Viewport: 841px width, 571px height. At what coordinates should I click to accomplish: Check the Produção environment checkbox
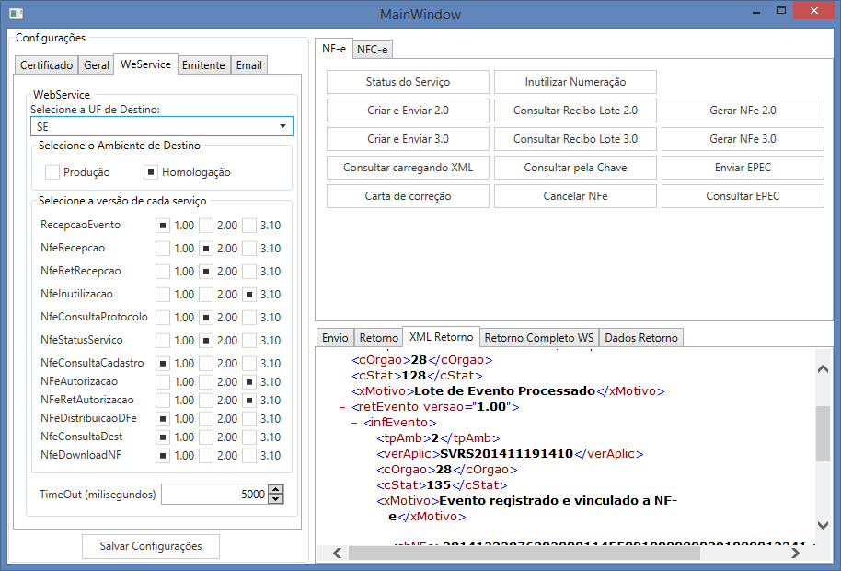pyautogui.click(x=52, y=172)
